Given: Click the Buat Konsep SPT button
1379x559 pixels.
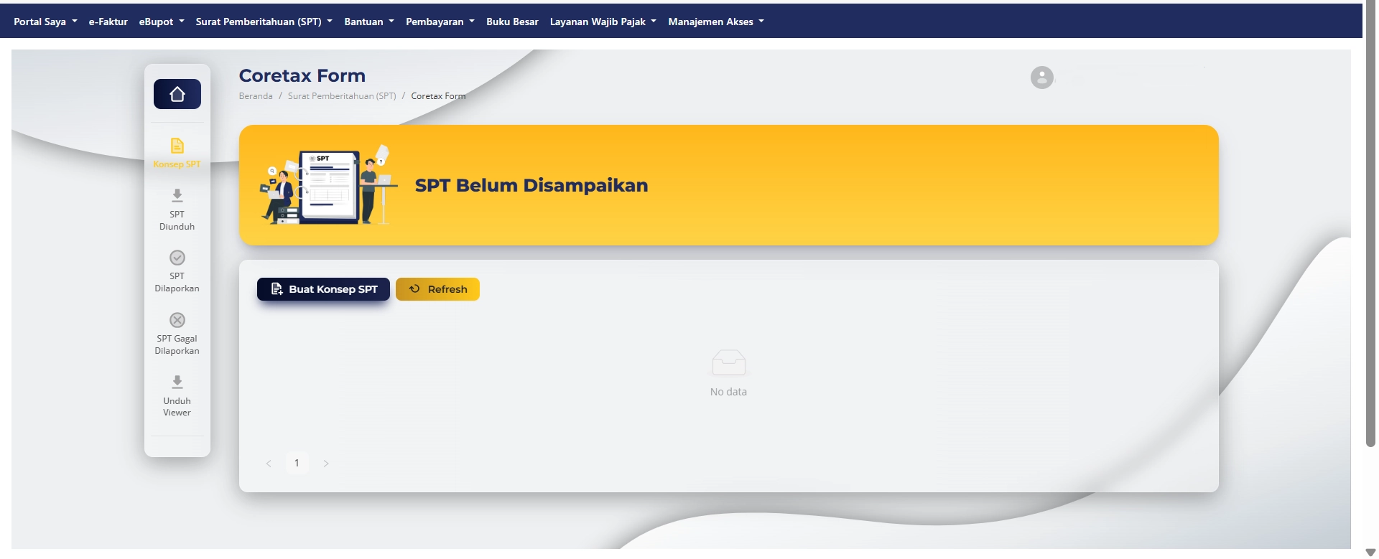Looking at the screenshot, I should tap(323, 289).
